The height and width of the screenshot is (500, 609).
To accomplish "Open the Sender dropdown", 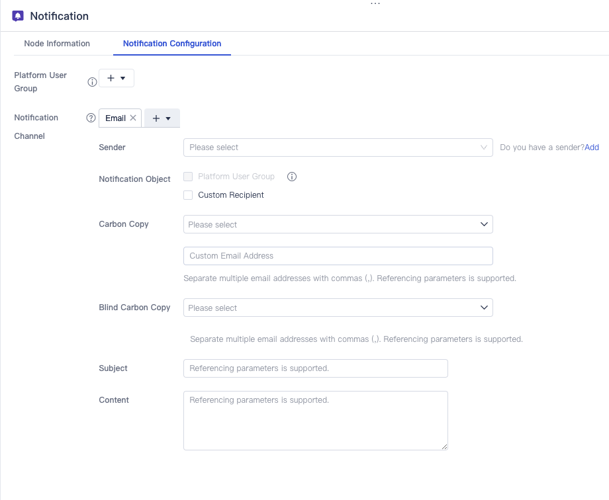I will click(x=338, y=147).
